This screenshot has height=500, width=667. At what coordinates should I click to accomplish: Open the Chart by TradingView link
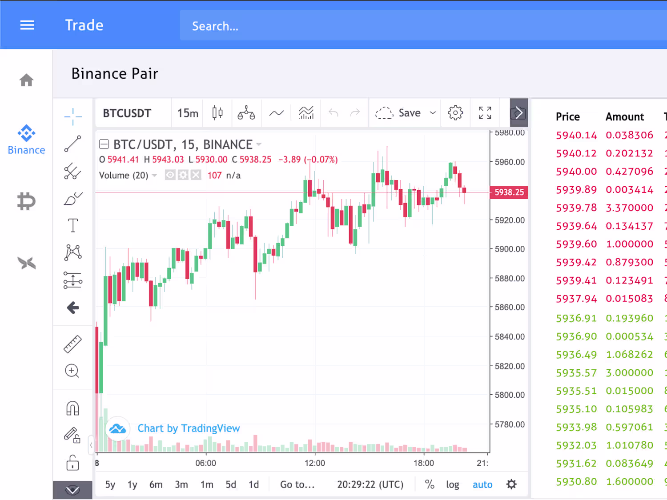(x=189, y=428)
